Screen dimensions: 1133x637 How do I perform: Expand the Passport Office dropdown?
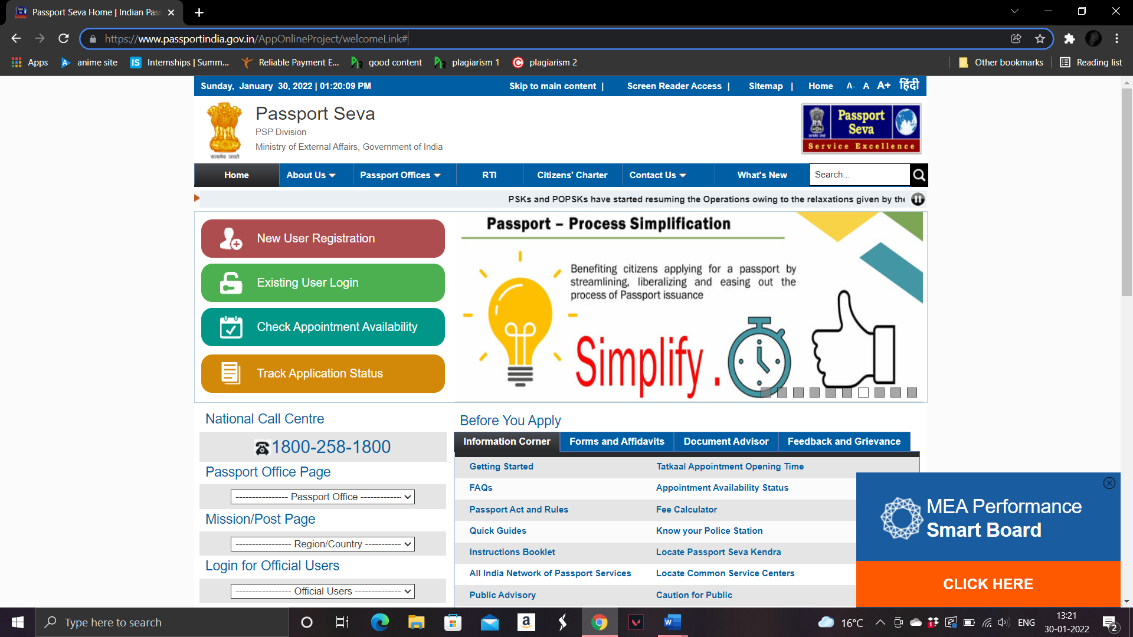[x=323, y=496]
